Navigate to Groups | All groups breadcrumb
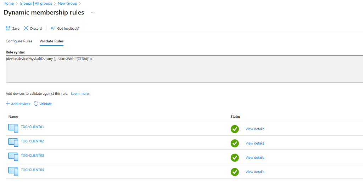Screen dimensions: 363x182 (x=35, y=3)
